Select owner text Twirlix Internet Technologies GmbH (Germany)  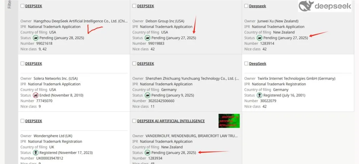296,78
